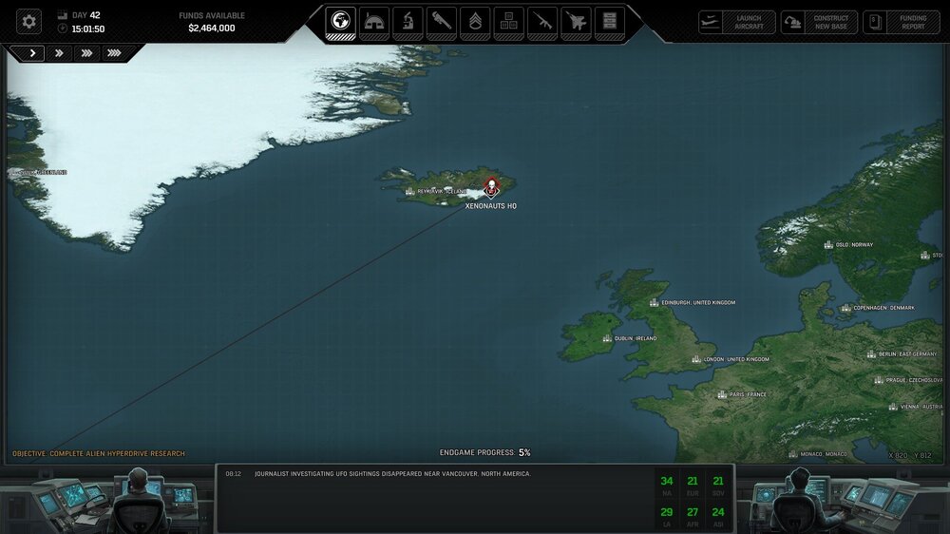Screen dimensions: 950x534
Task: Open the Research microscope tab
Action: point(408,23)
